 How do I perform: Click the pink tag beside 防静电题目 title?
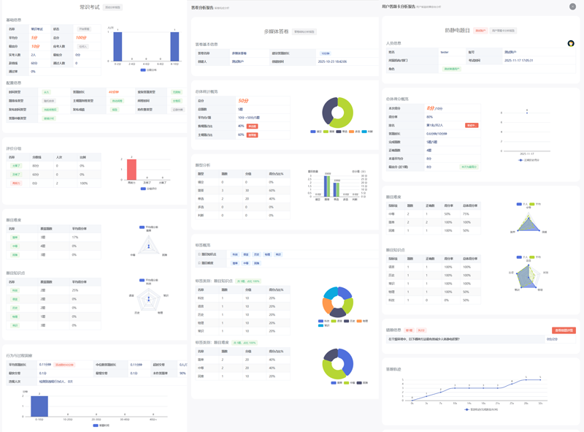pos(480,31)
